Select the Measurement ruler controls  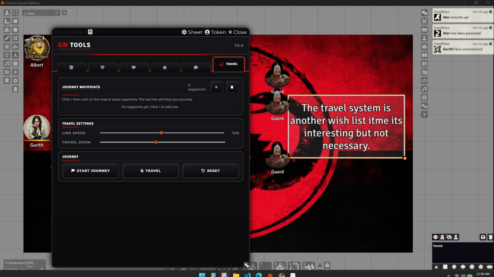pos(7,21)
